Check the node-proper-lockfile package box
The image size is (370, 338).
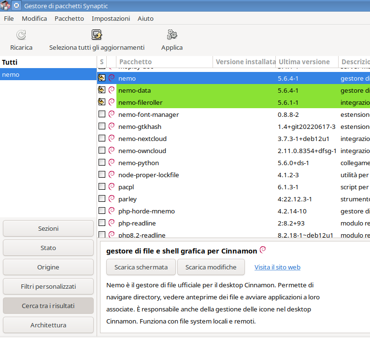point(102,174)
